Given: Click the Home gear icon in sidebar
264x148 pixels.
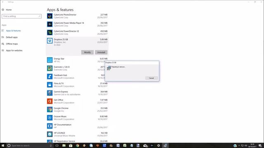Looking at the screenshot, I should [x=3, y=10].
